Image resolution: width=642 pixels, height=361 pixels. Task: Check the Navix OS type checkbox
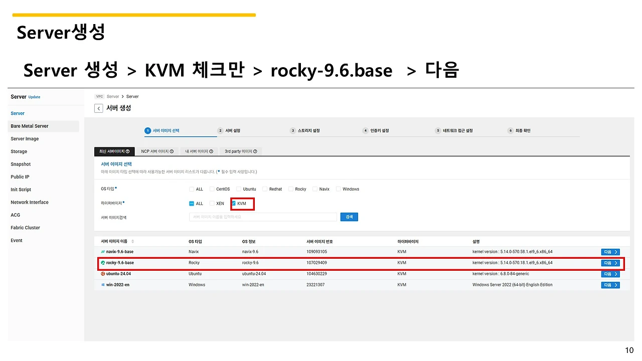tap(315, 189)
